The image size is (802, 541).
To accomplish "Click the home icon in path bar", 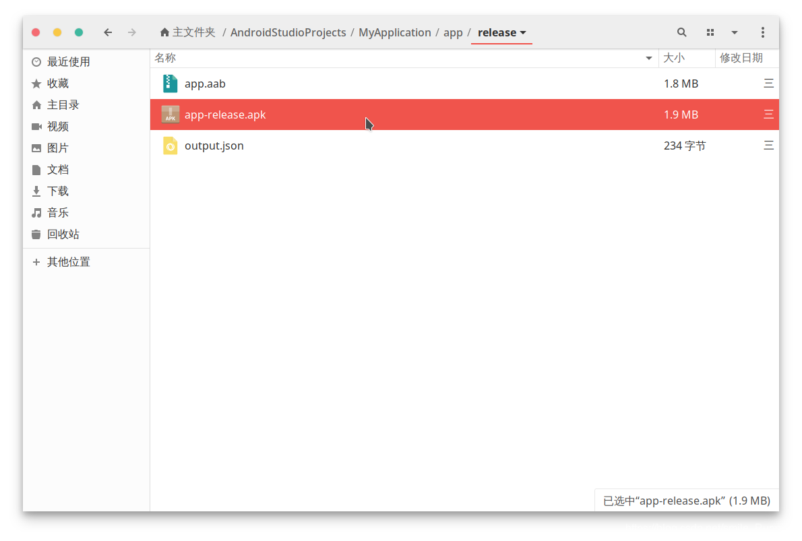I will (x=164, y=32).
